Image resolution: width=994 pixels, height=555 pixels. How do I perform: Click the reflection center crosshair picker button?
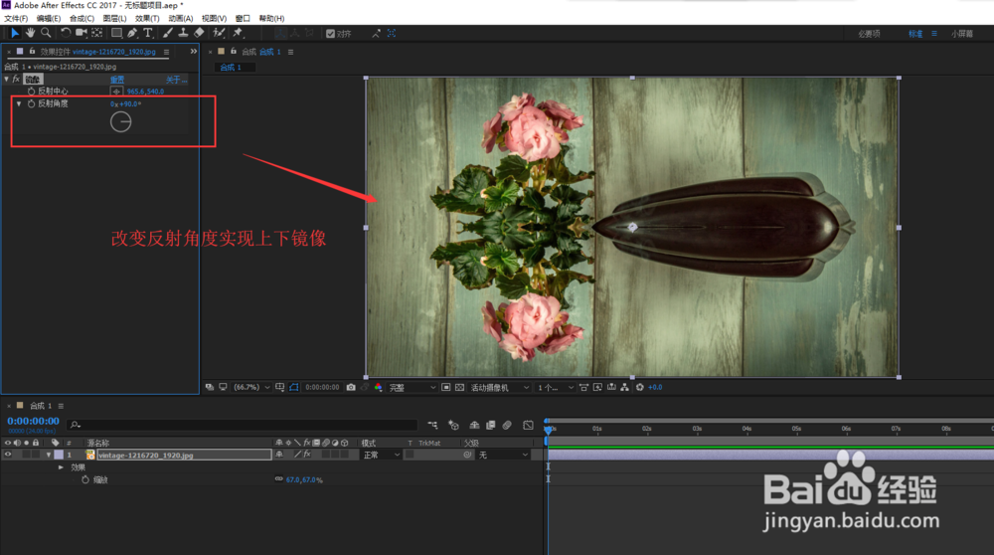coord(116,92)
